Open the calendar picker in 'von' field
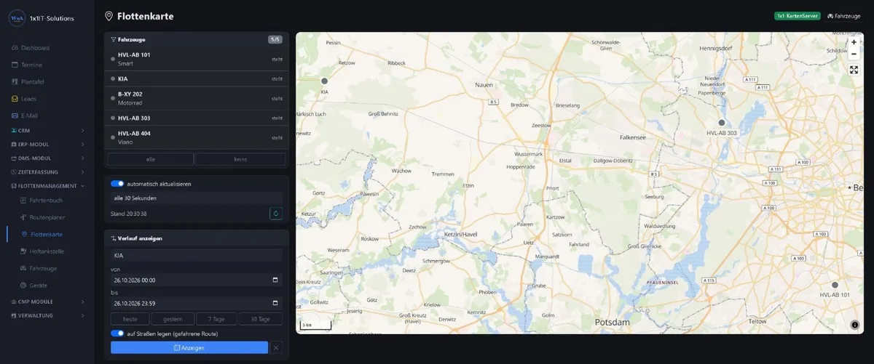The height and width of the screenshot is (364, 874). pyautogui.click(x=275, y=280)
